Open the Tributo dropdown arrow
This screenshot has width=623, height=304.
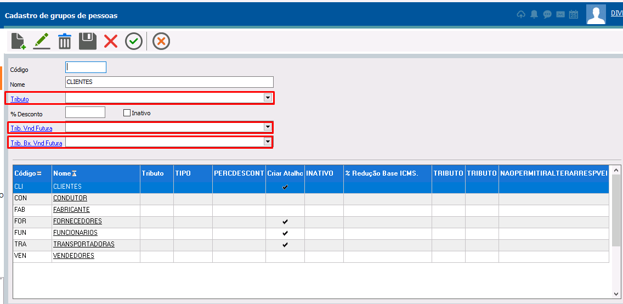pos(268,98)
